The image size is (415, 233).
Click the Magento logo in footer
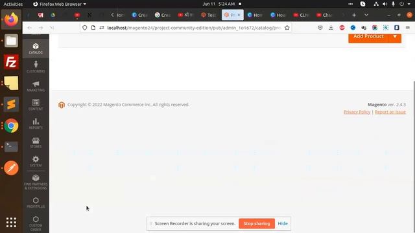pos(62,105)
